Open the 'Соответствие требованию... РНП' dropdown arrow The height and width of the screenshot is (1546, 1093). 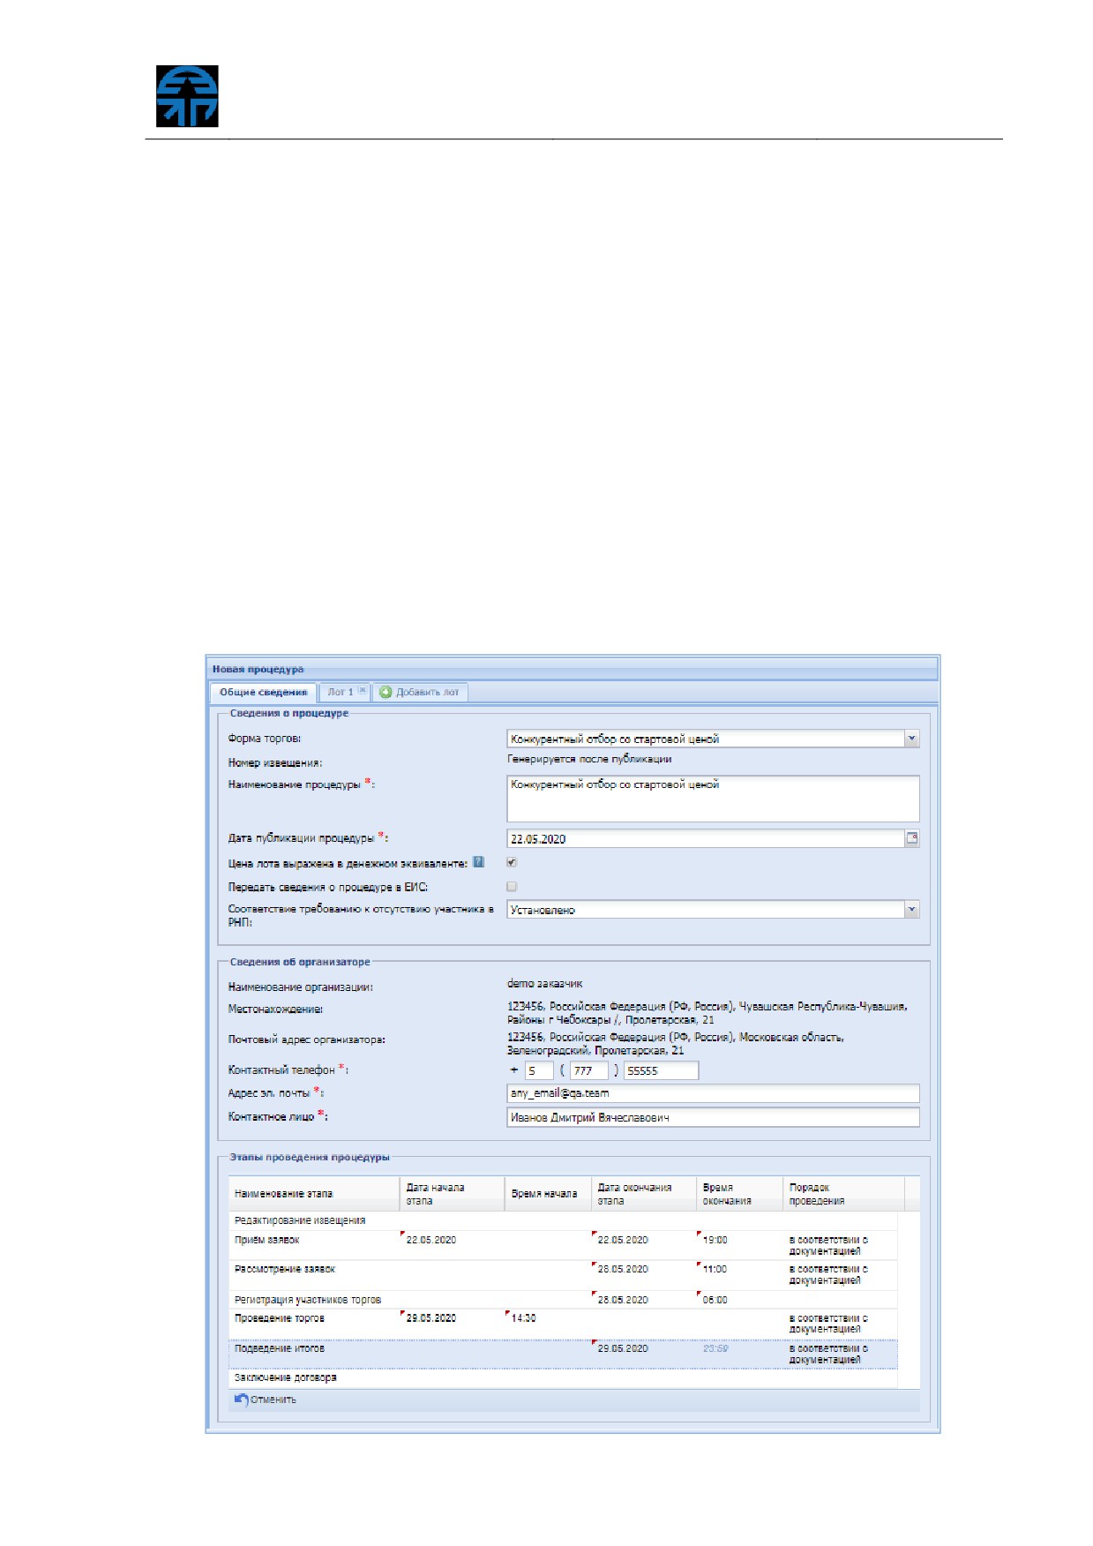point(912,910)
